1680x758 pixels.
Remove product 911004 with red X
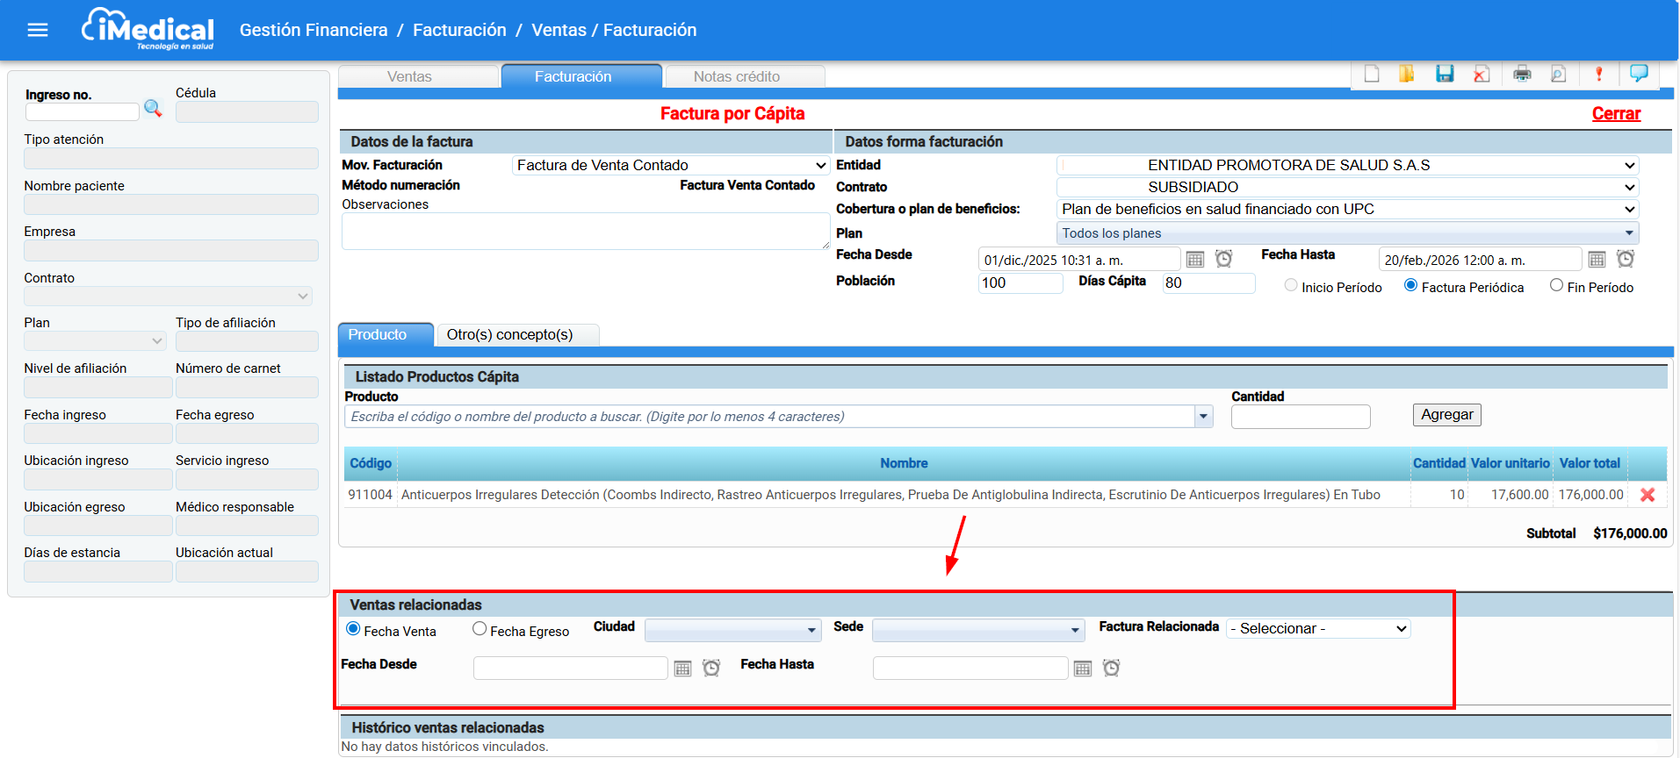coord(1648,495)
